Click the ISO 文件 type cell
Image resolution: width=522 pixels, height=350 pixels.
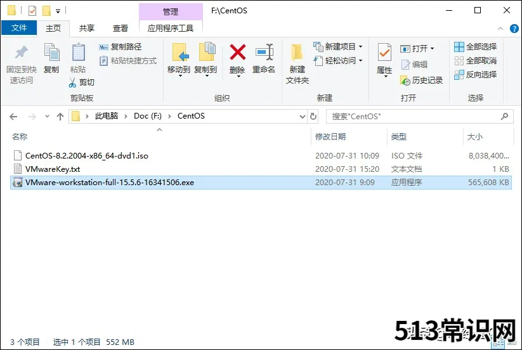tap(407, 156)
